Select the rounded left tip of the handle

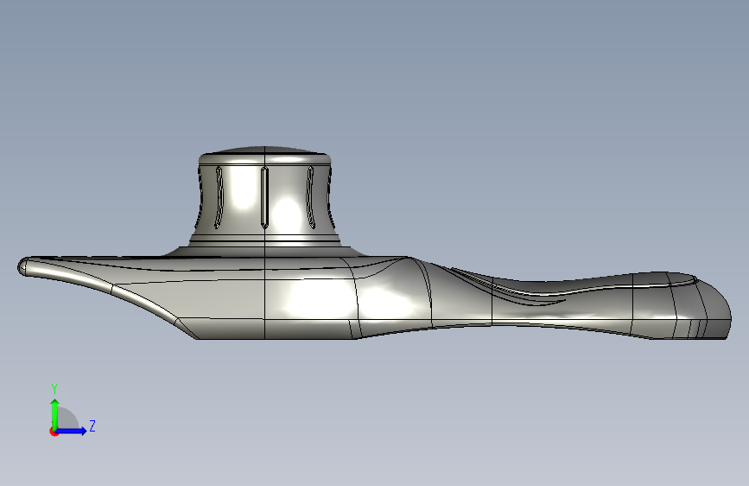23,266
